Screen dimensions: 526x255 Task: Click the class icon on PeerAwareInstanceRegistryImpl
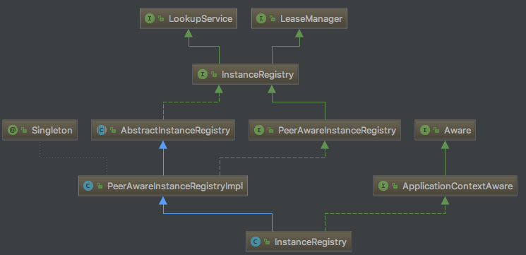coord(88,186)
